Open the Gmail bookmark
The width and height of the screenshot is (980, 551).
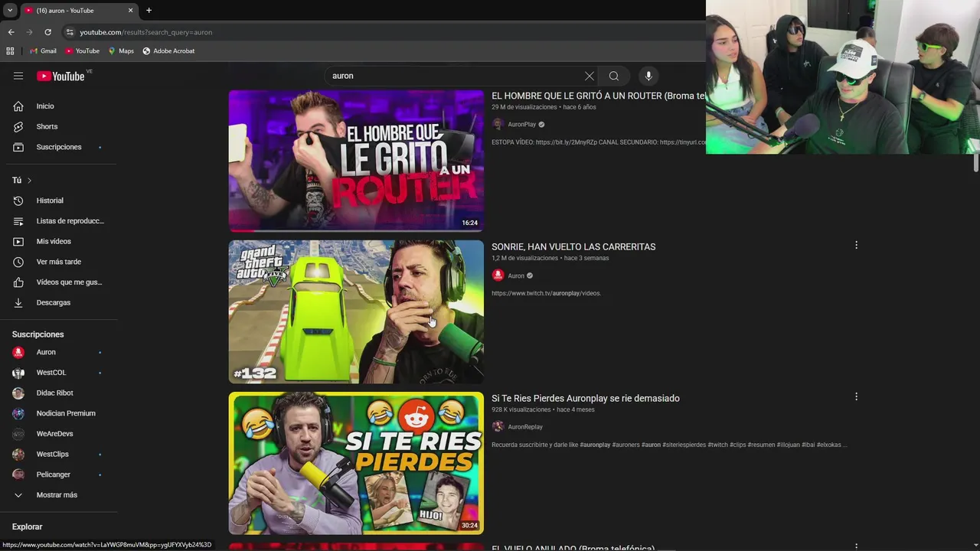(43, 51)
